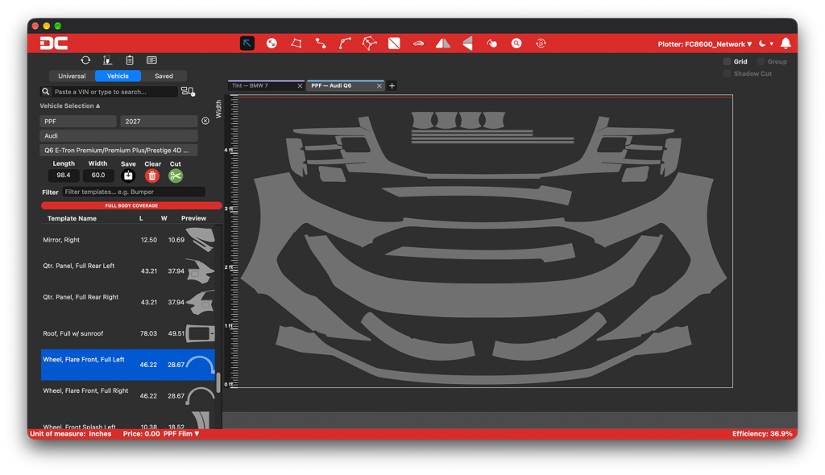
Task: Select the curve path tool
Action: [345, 43]
